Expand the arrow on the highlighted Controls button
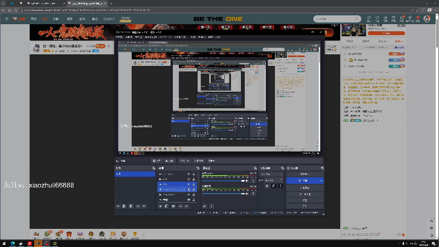 [321, 181]
